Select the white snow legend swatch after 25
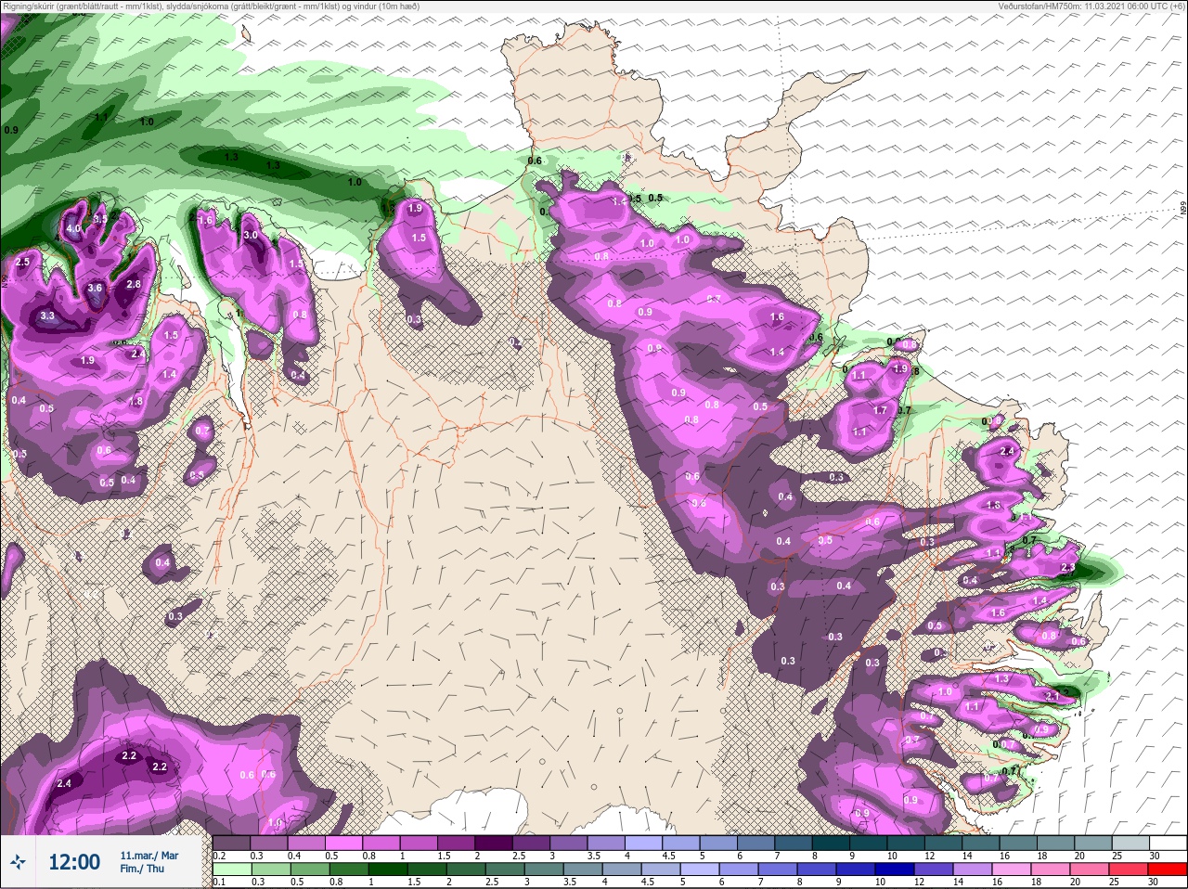Screen dimensions: 1188x889 tap(1170, 843)
